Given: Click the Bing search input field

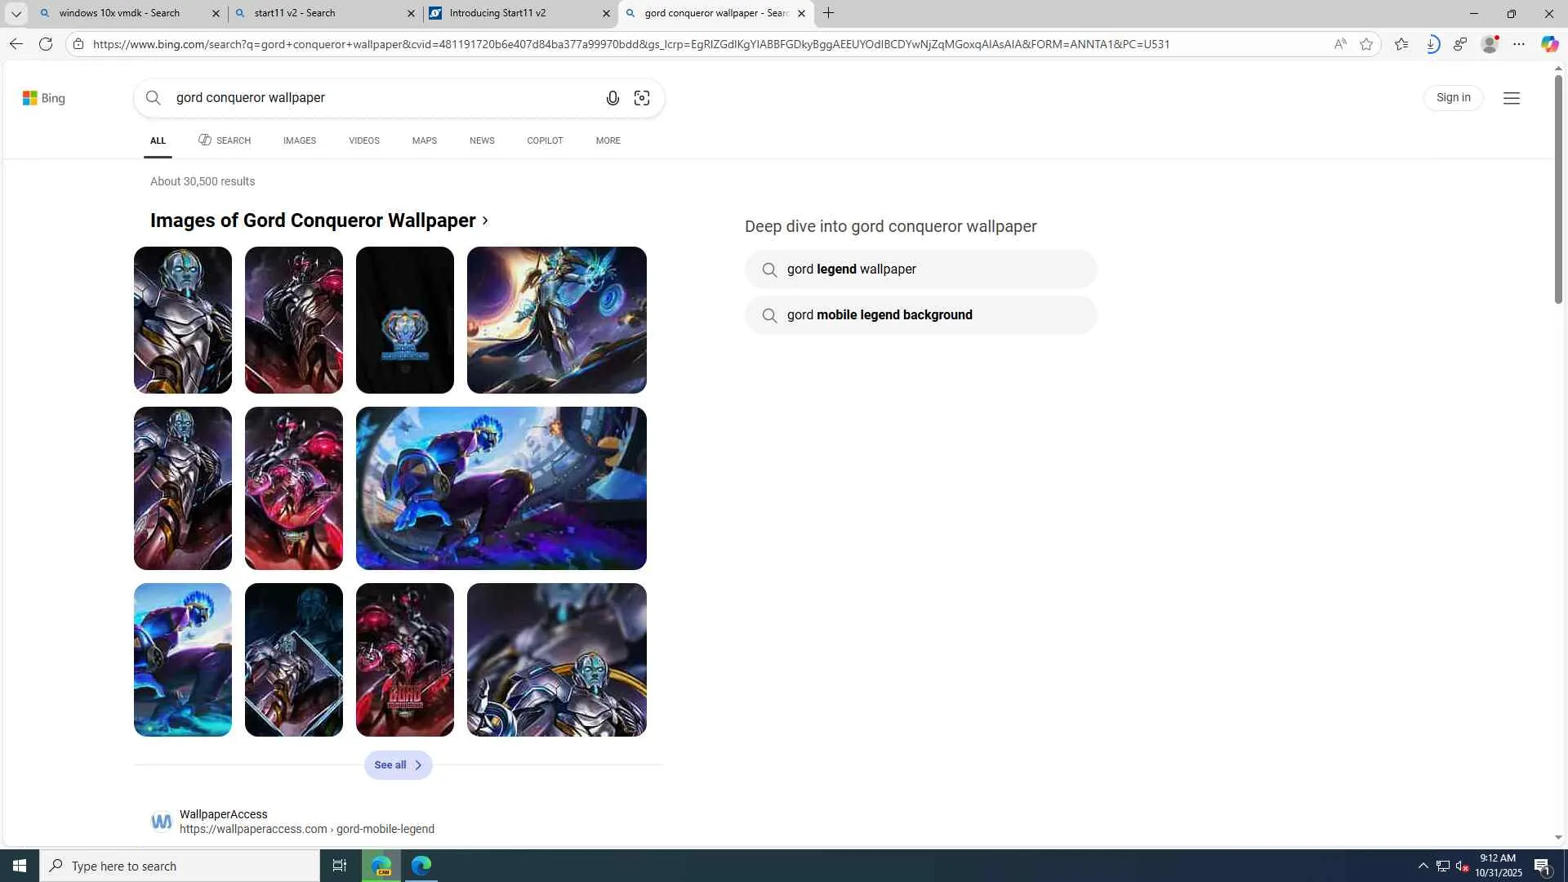Looking at the screenshot, I should click(376, 98).
